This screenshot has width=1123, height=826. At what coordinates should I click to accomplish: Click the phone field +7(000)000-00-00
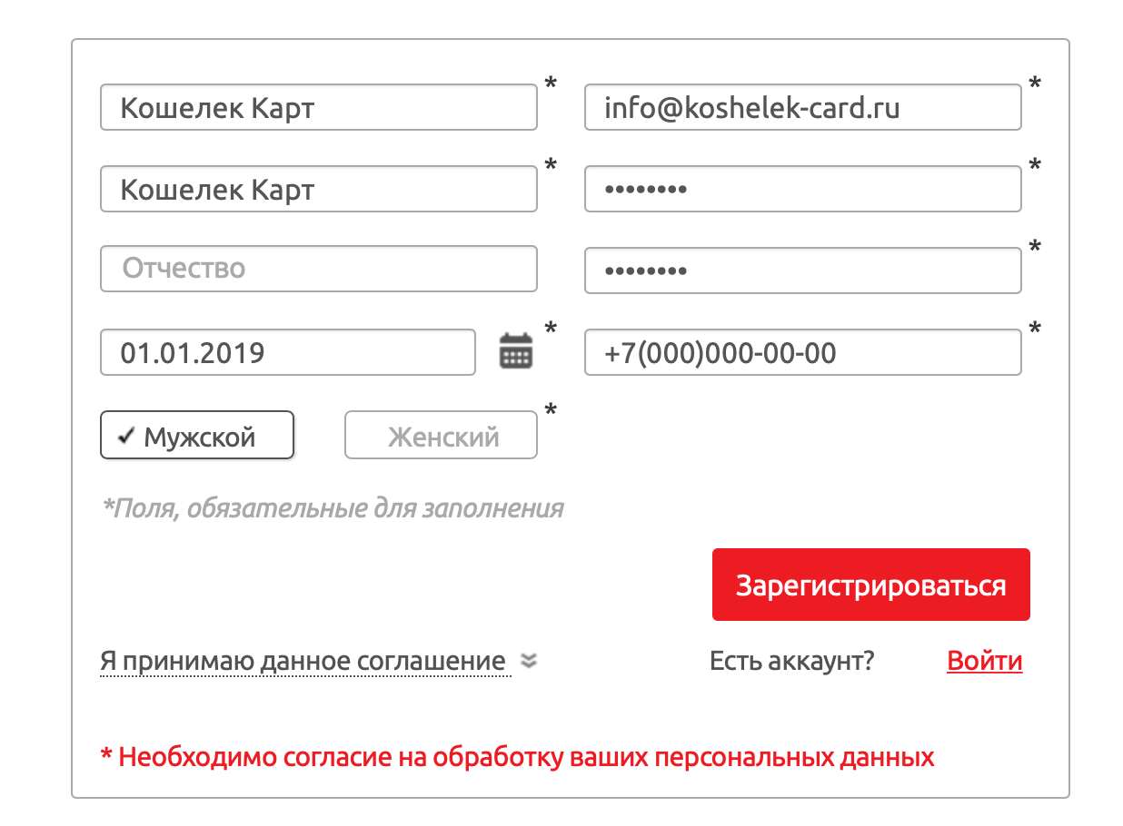pos(803,351)
